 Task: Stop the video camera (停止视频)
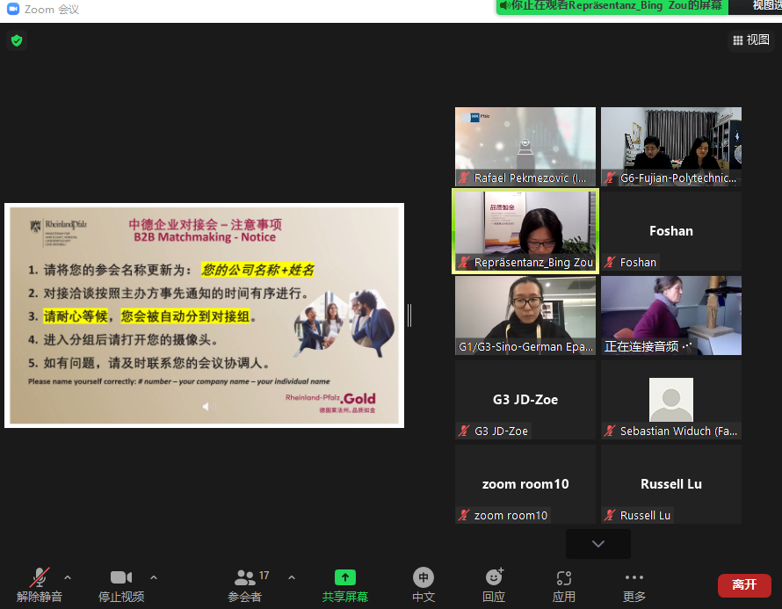pyautogui.click(x=121, y=585)
